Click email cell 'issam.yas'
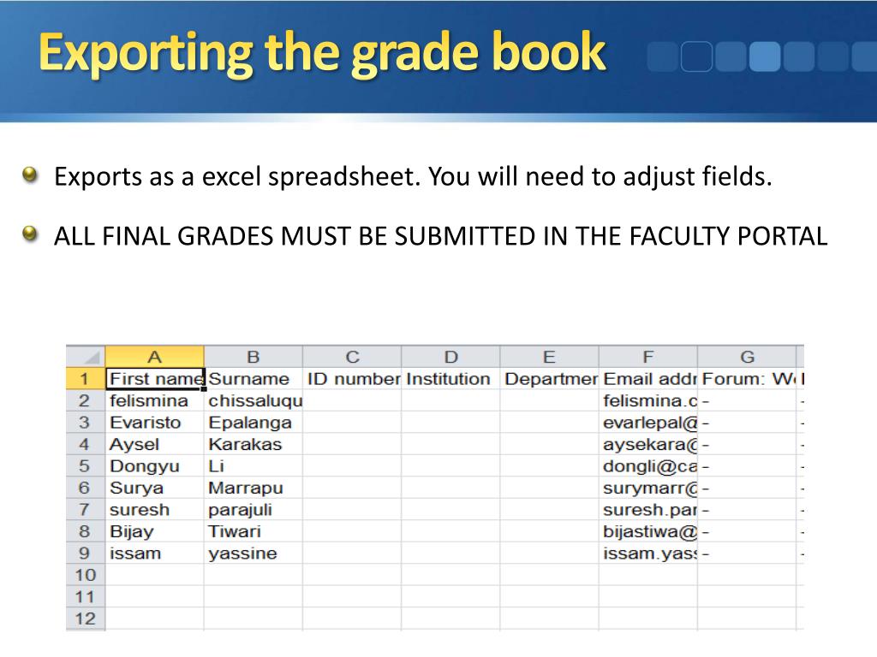877x657 pixels. [x=648, y=553]
